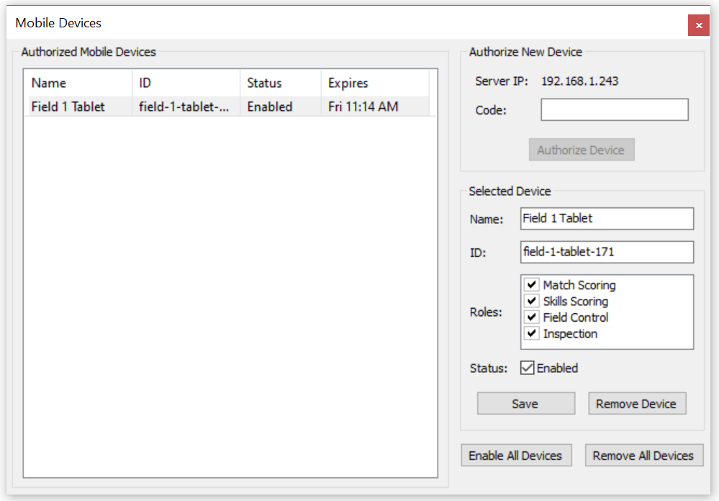Uncheck the Skills Scoring role

coord(532,301)
